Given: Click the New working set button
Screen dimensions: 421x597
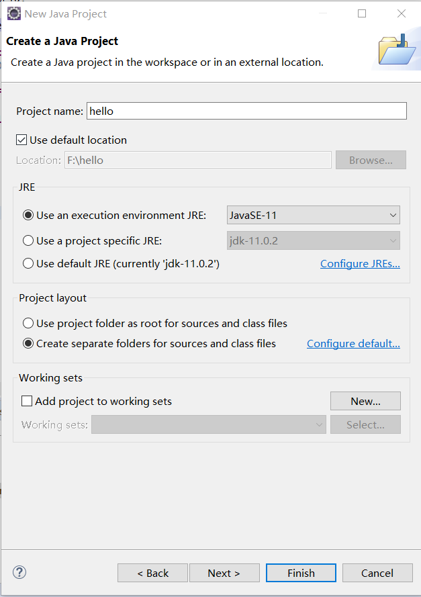Looking at the screenshot, I should tap(365, 402).
